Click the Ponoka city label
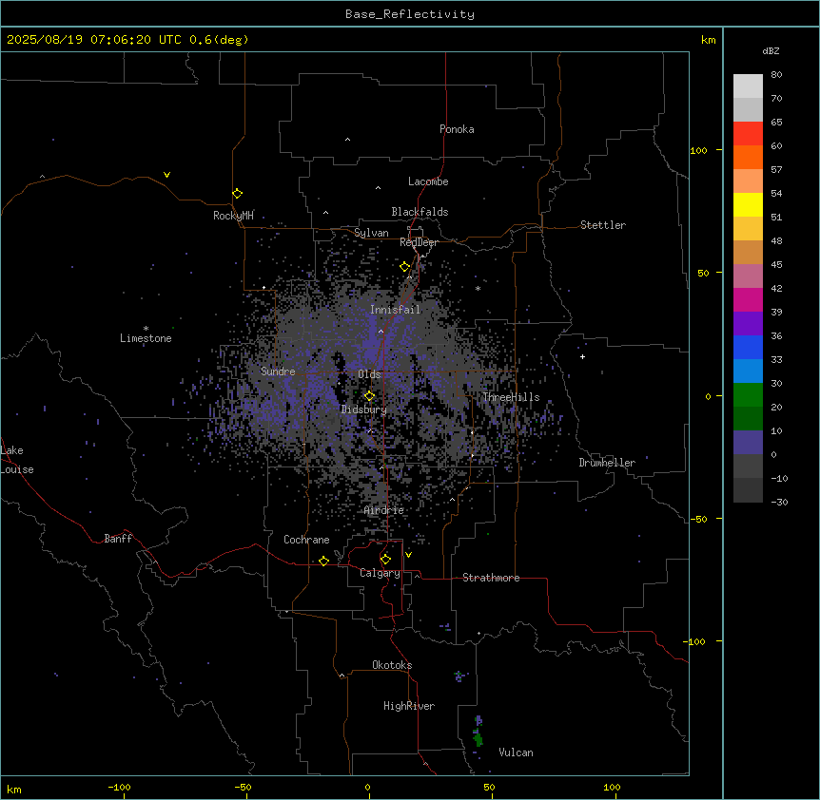This screenshot has height=800, width=820. pos(457,129)
